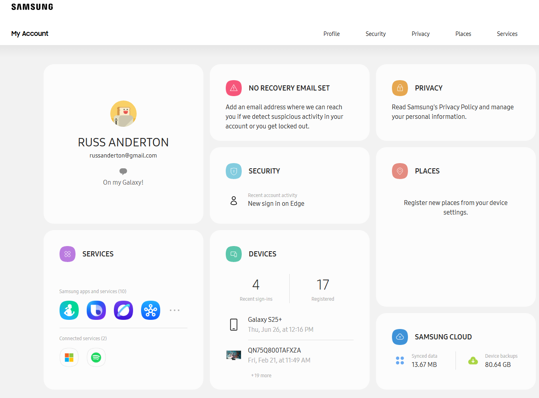Image resolution: width=539 pixels, height=398 pixels.
Task: Click the QN75Q800TAFXZA TV thumbnail
Action: click(234, 355)
